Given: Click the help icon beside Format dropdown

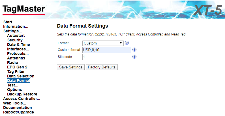Looking at the screenshot, I should pos(127,43).
